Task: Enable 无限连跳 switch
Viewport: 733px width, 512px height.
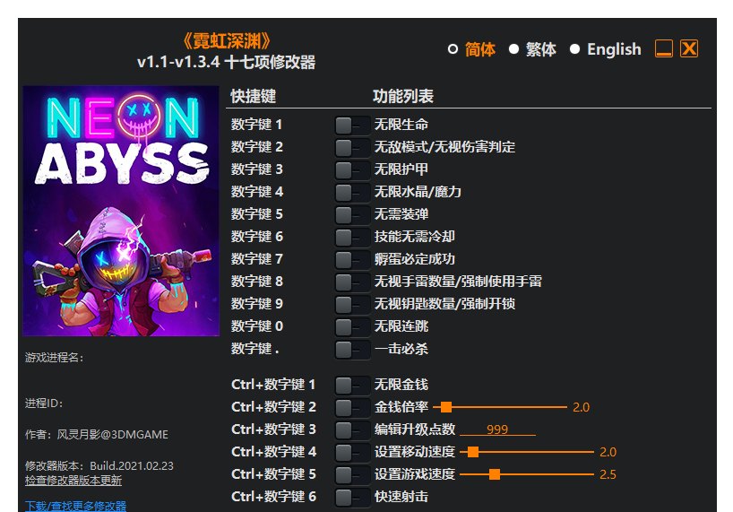Action: (352, 327)
